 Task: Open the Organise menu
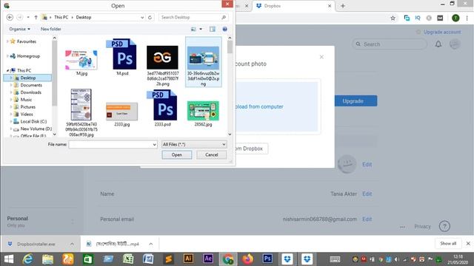coord(20,30)
